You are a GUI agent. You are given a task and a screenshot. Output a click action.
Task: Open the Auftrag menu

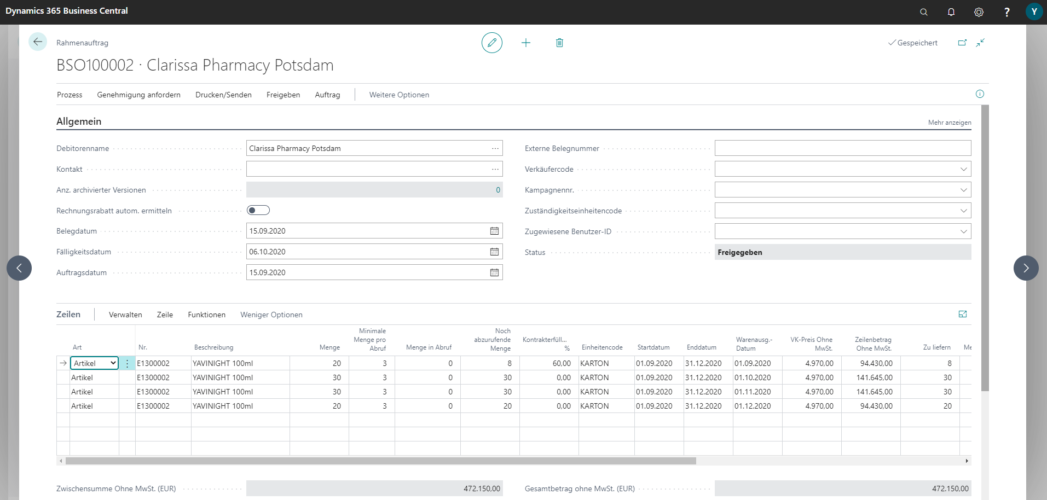327,95
